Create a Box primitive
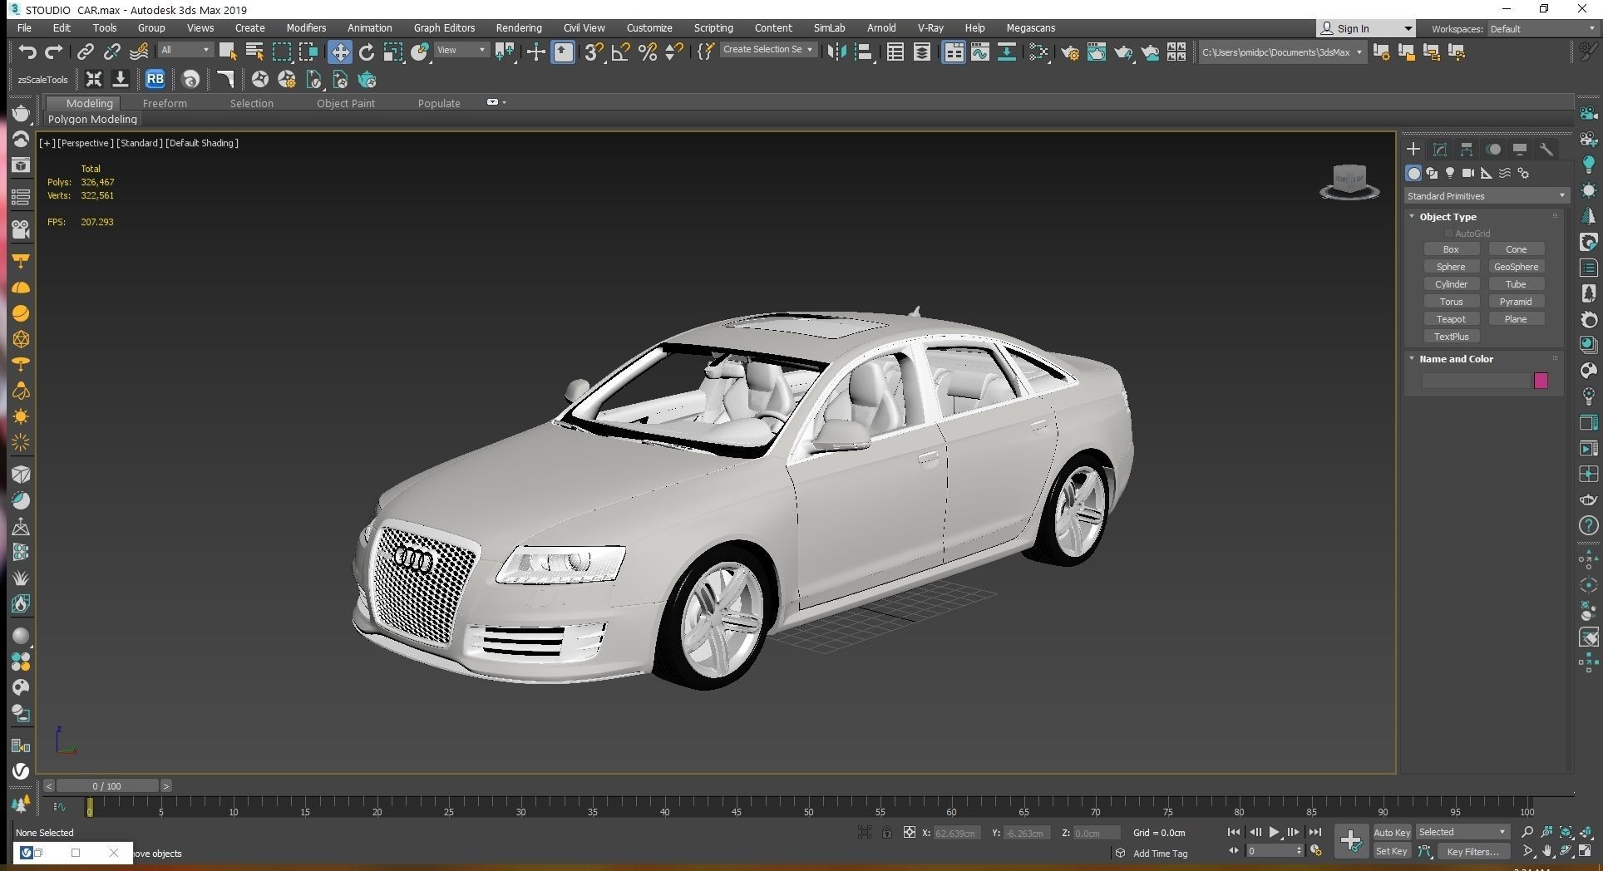This screenshot has height=871, width=1603. point(1451,249)
